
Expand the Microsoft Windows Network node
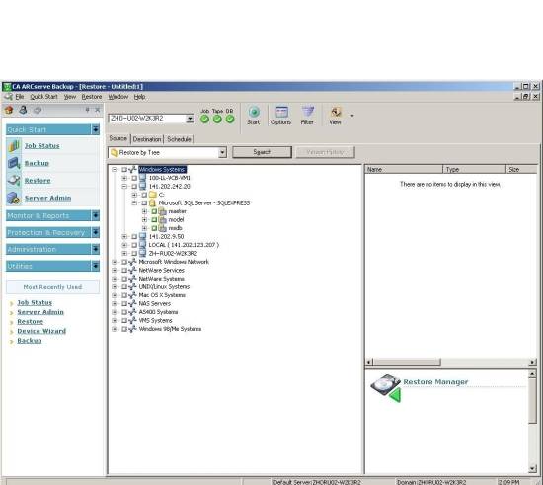pyautogui.click(x=115, y=262)
